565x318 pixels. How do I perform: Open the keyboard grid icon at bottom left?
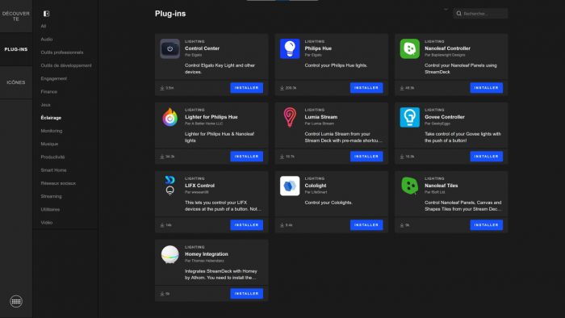coord(16,301)
